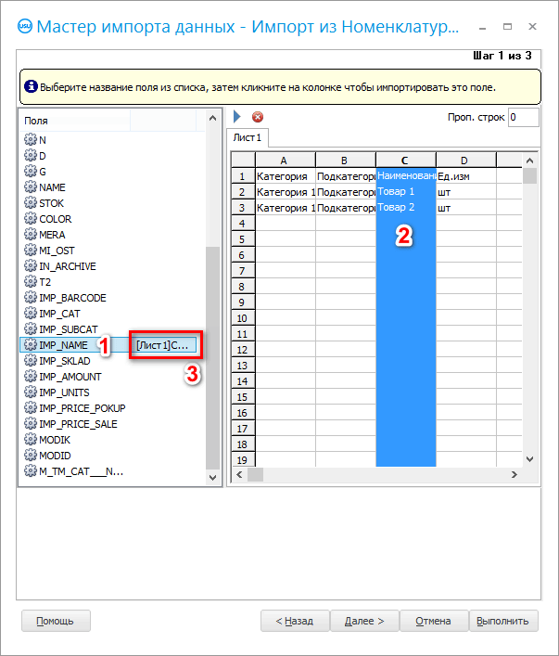Click the gear icon of MODIK field

pyautogui.click(x=30, y=440)
